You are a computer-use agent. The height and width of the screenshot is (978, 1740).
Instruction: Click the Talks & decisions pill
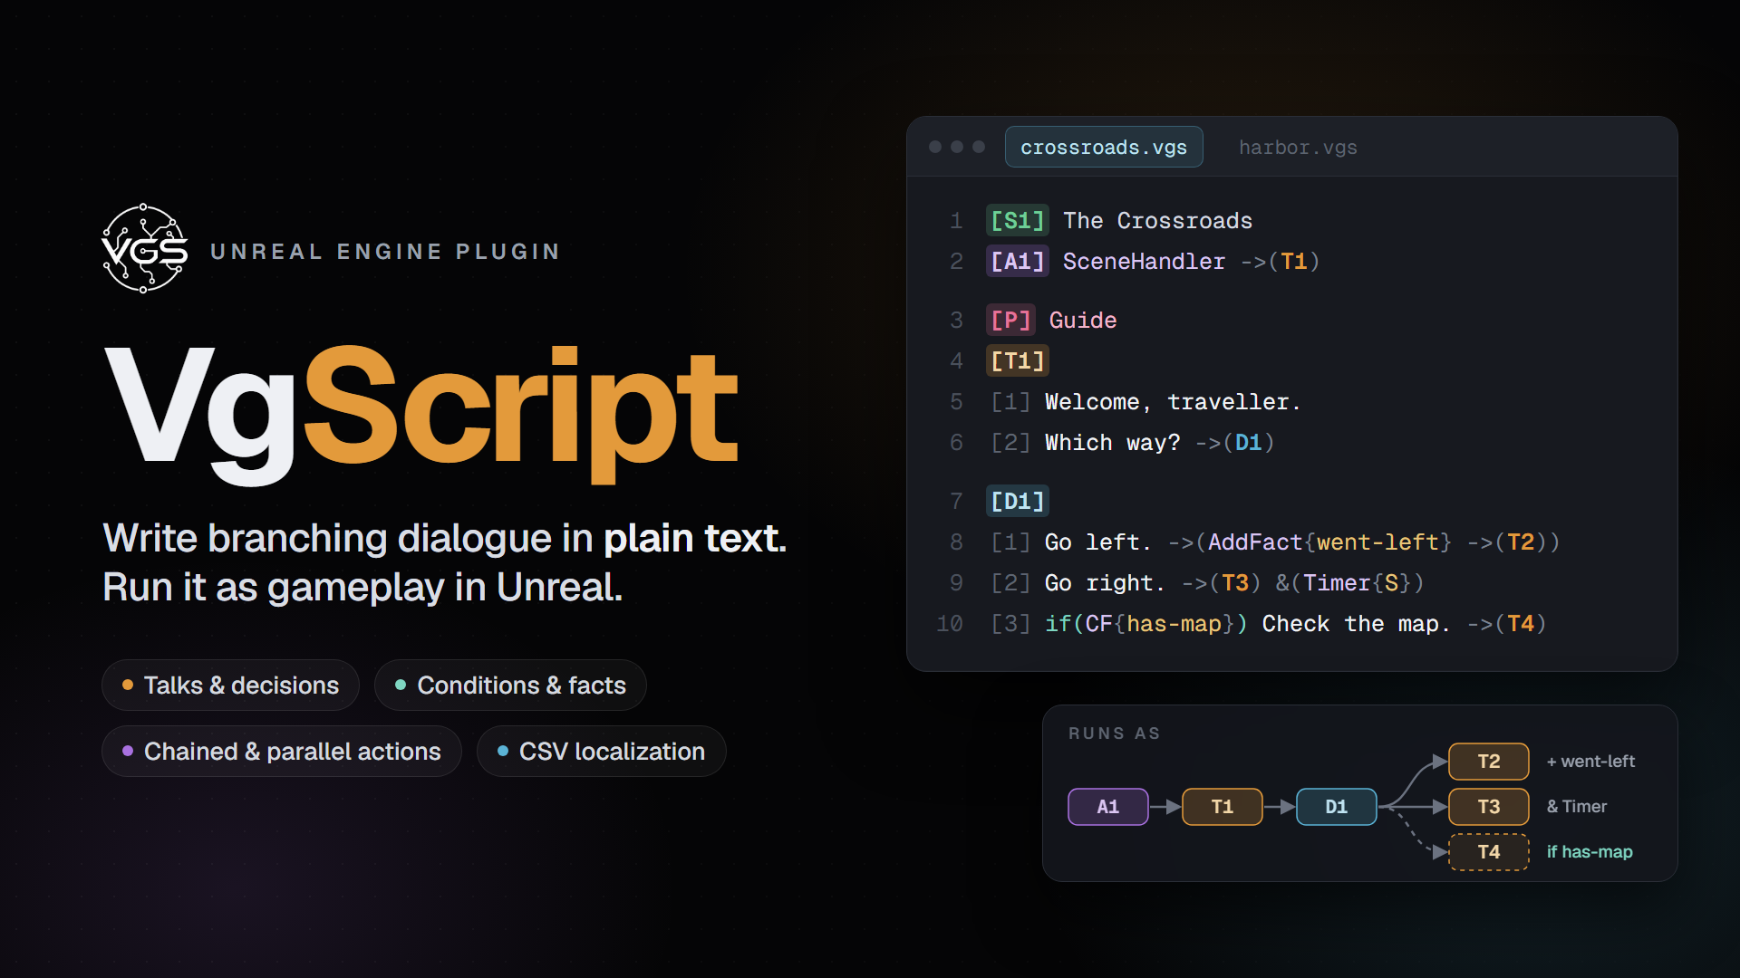click(230, 685)
